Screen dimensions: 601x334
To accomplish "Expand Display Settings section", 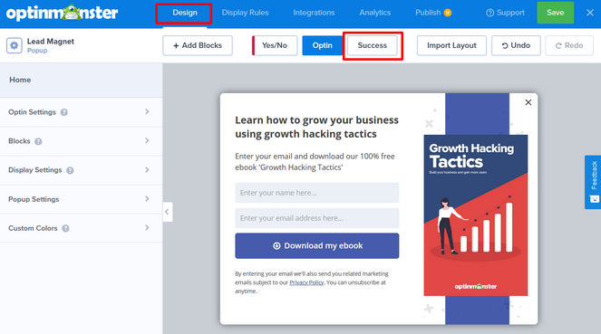I will click(81, 170).
